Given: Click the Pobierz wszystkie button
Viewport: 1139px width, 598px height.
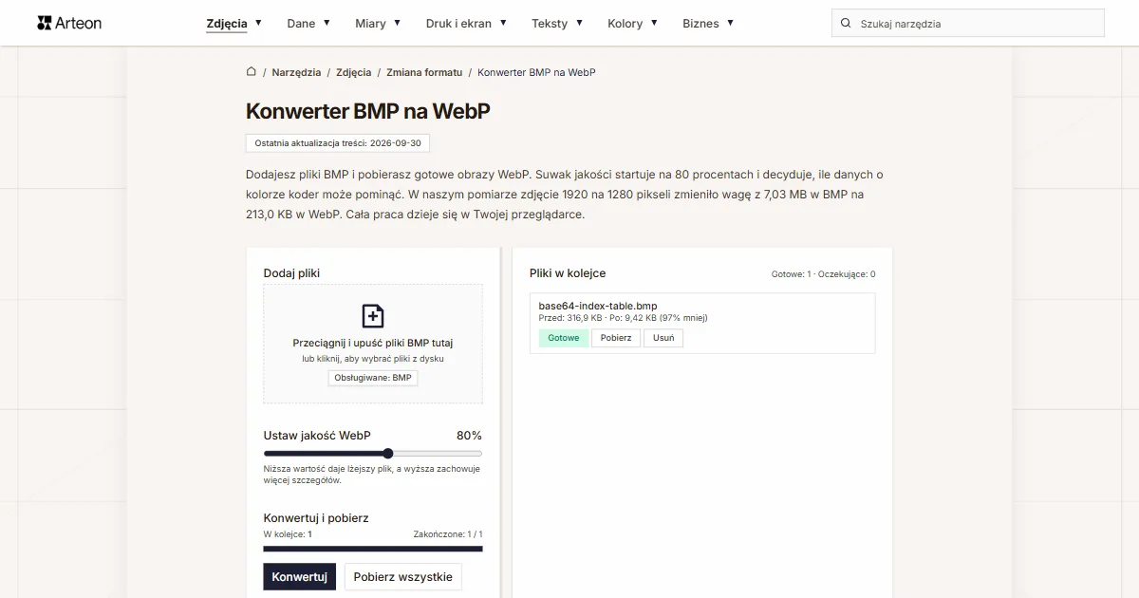Looking at the screenshot, I should 402,576.
